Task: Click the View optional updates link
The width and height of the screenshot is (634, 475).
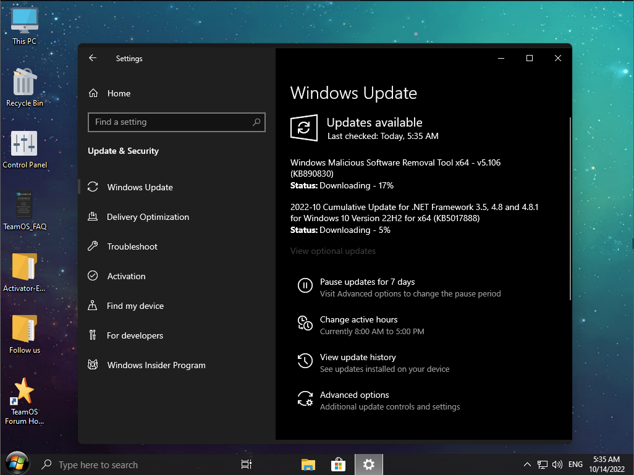Action: 333,251
